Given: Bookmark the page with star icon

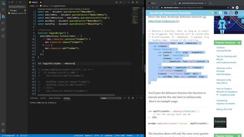Looking at the screenshot, I should 228,8.
